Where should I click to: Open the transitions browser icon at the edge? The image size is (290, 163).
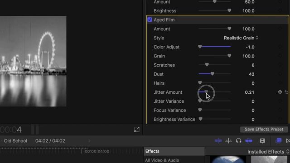(288, 141)
